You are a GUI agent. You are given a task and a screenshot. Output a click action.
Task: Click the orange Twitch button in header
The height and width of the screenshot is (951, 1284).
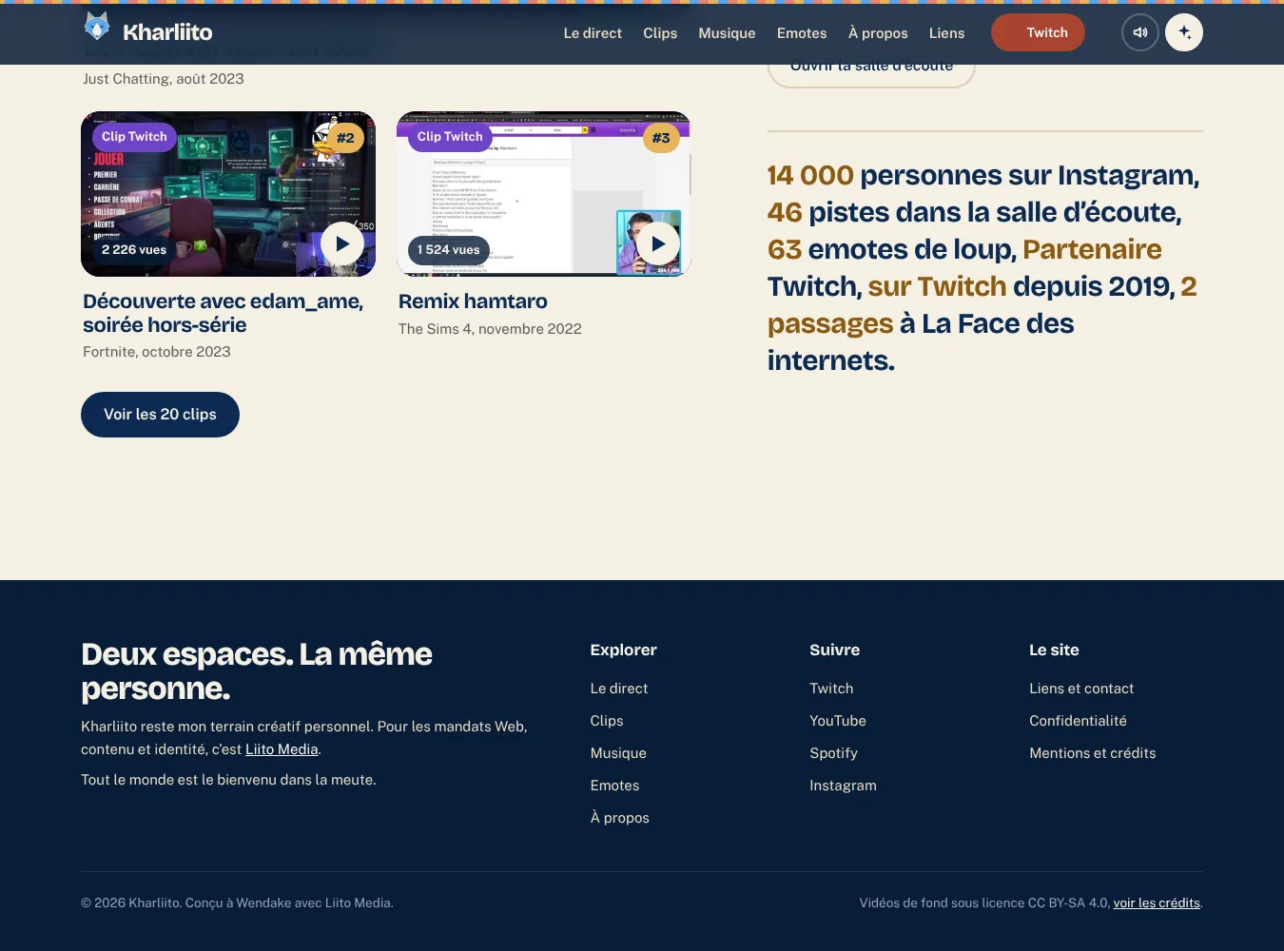tap(1038, 32)
